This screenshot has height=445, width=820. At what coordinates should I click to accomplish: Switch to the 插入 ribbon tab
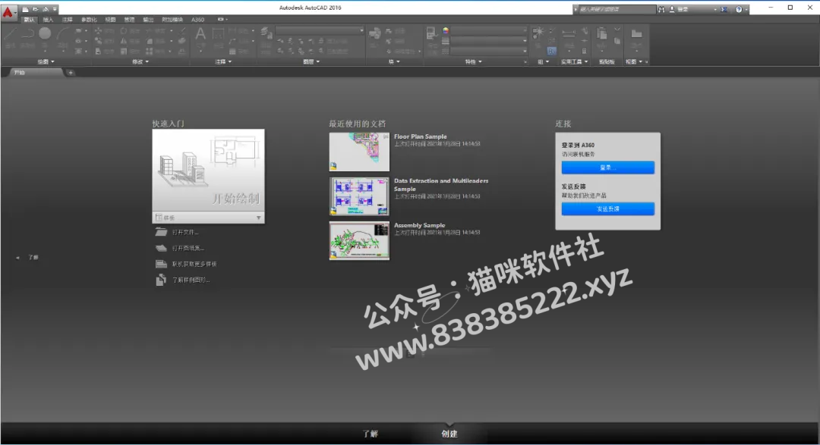click(48, 19)
